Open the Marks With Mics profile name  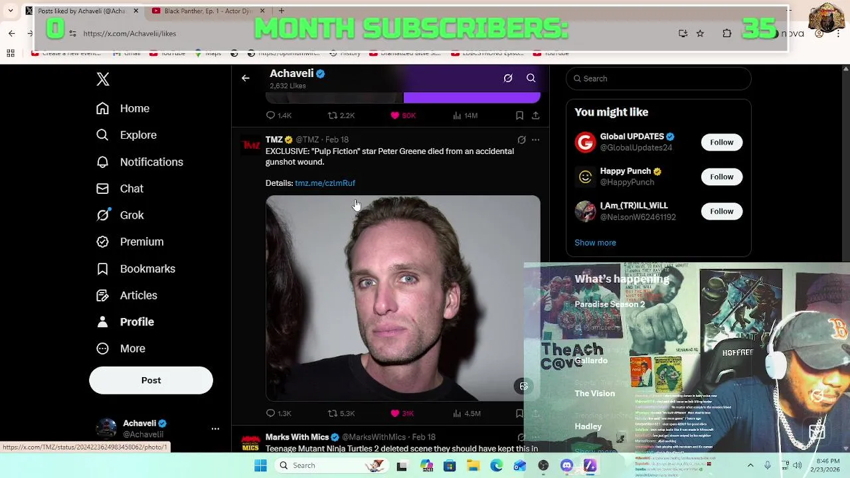tap(297, 438)
